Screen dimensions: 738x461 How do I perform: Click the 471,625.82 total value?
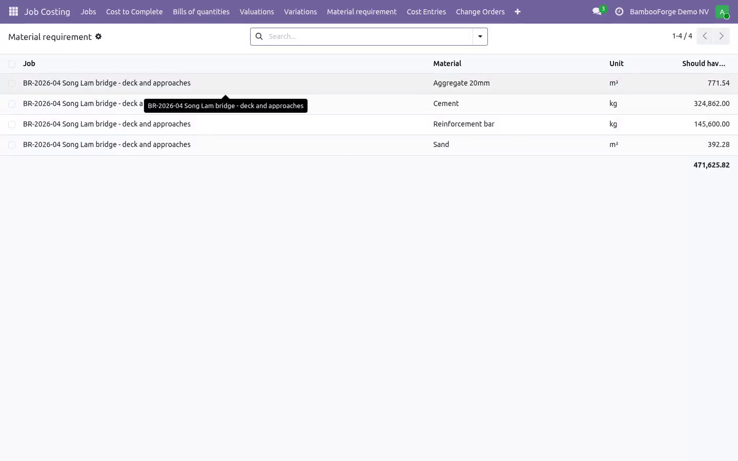click(711, 165)
